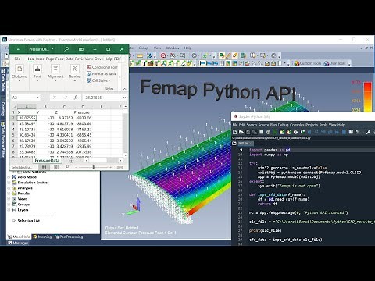Image resolution: width=375 pixels, height=281 pixels.
Task: Open Femap Group menu
Action: [143, 48]
